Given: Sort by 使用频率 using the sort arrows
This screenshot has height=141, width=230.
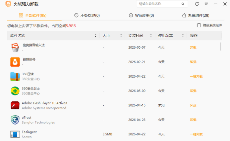Looking at the screenshot, I should click(x=183, y=36).
